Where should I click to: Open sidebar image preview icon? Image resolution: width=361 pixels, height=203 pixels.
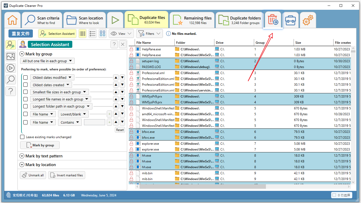pyautogui.click(x=10, y=56)
